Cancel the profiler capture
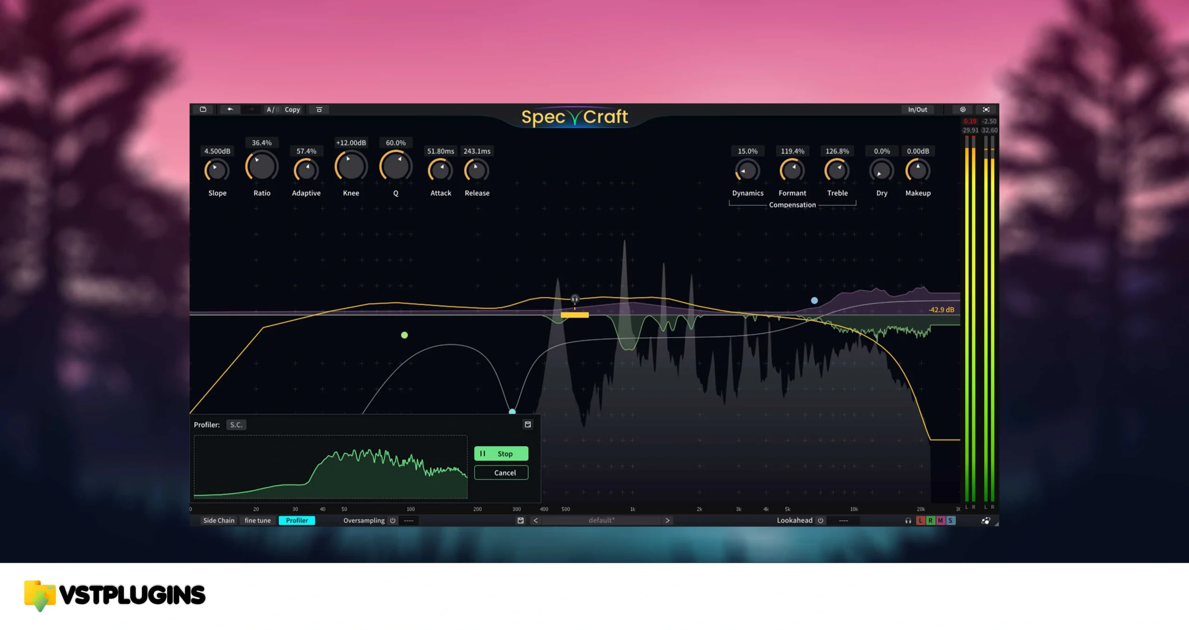1189x630 pixels. click(501, 473)
